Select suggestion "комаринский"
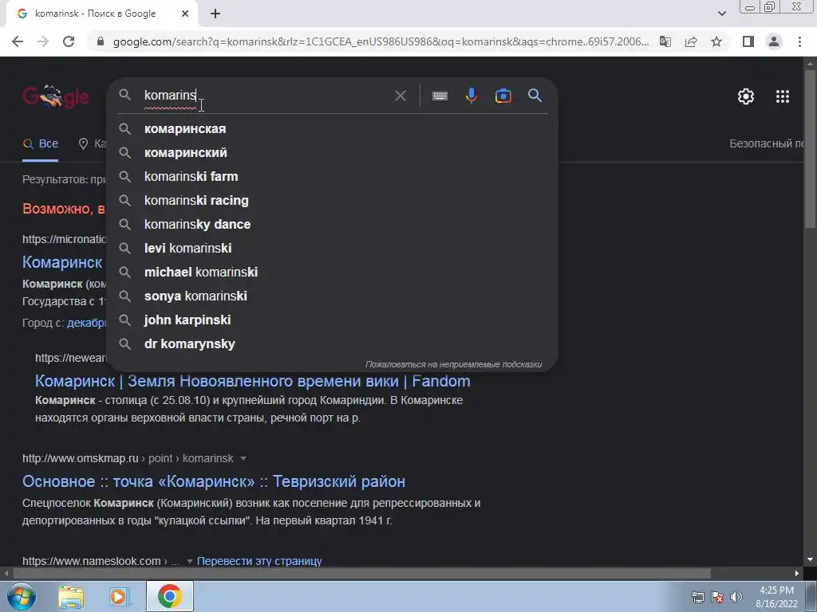This screenshot has width=817, height=612. (x=333, y=152)
